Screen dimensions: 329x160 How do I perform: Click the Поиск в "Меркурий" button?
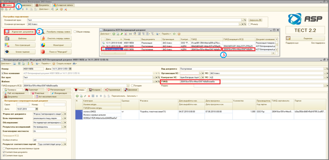pyautogui.click(x=56, y=52)
